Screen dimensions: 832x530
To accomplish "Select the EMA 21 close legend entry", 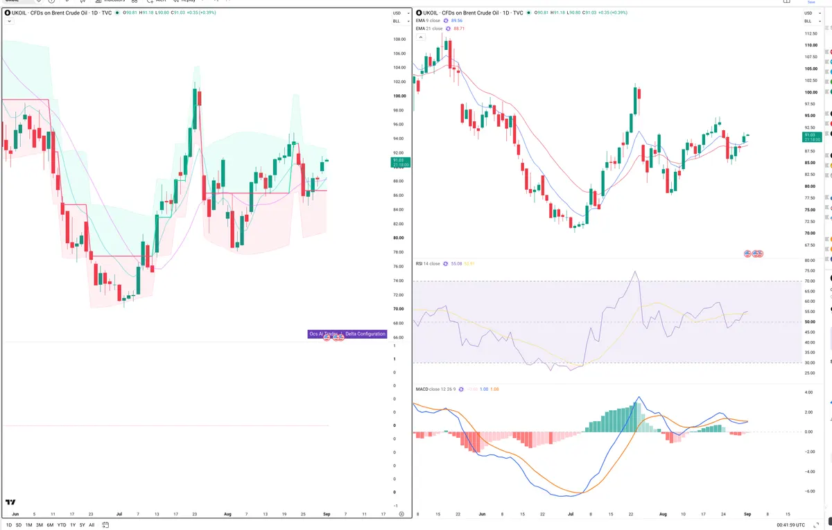I will [x=429, y=28].
